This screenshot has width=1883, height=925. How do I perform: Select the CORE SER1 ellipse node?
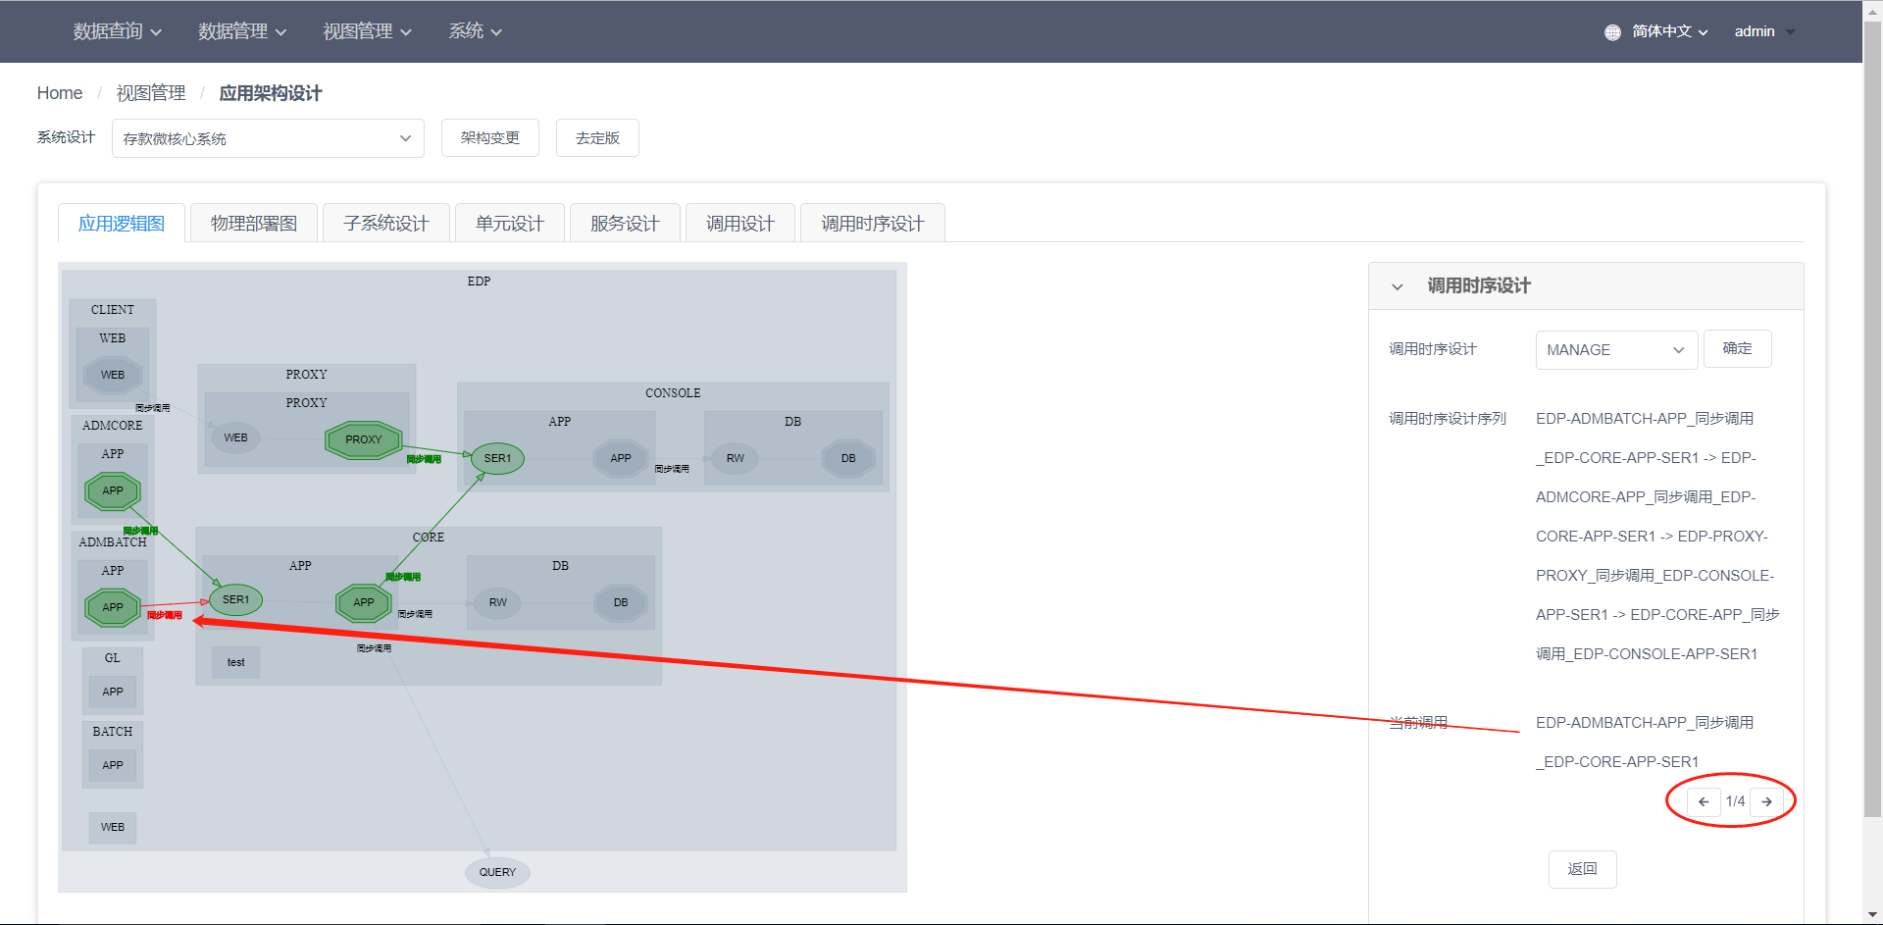pyautogui.click(x=235, y=599)
